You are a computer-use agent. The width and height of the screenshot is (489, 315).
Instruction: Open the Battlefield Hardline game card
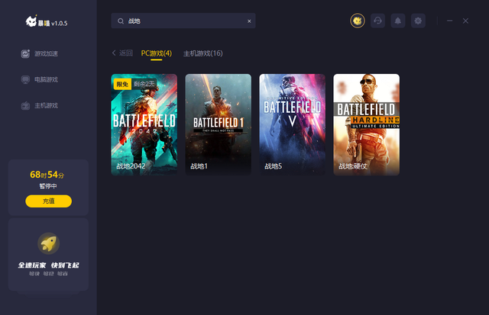tap(367, 124)
